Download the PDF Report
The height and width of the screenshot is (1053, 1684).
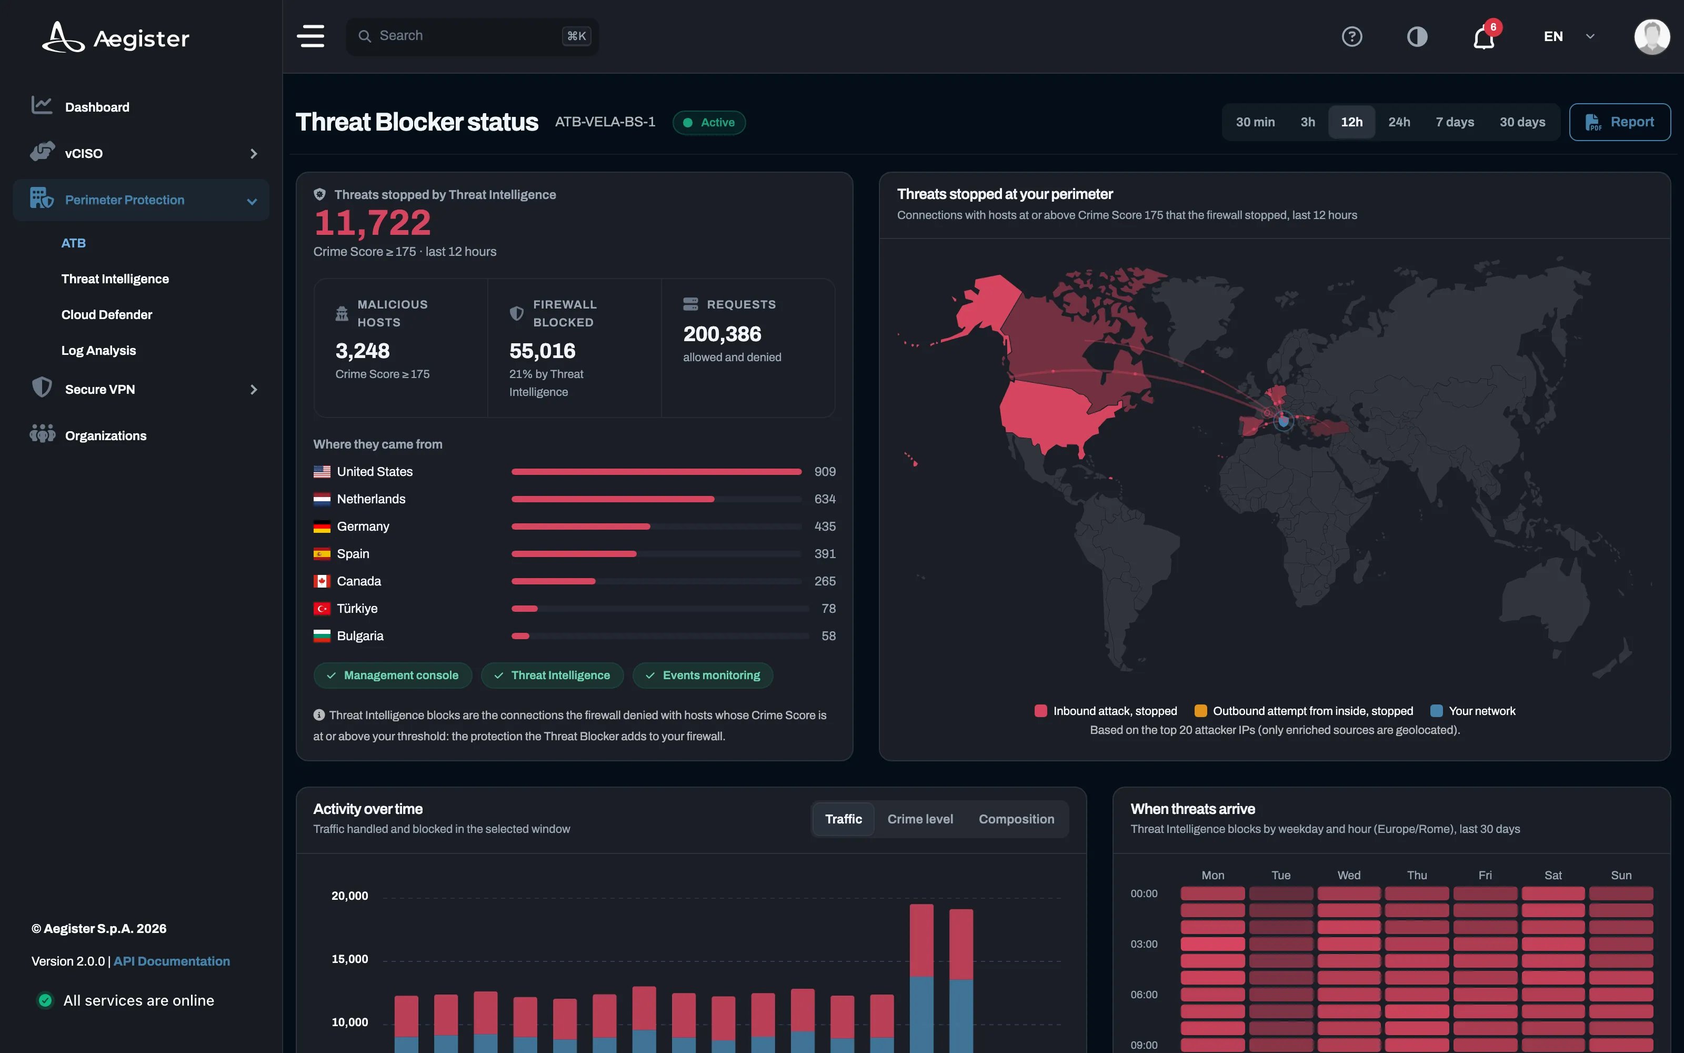1619,122
